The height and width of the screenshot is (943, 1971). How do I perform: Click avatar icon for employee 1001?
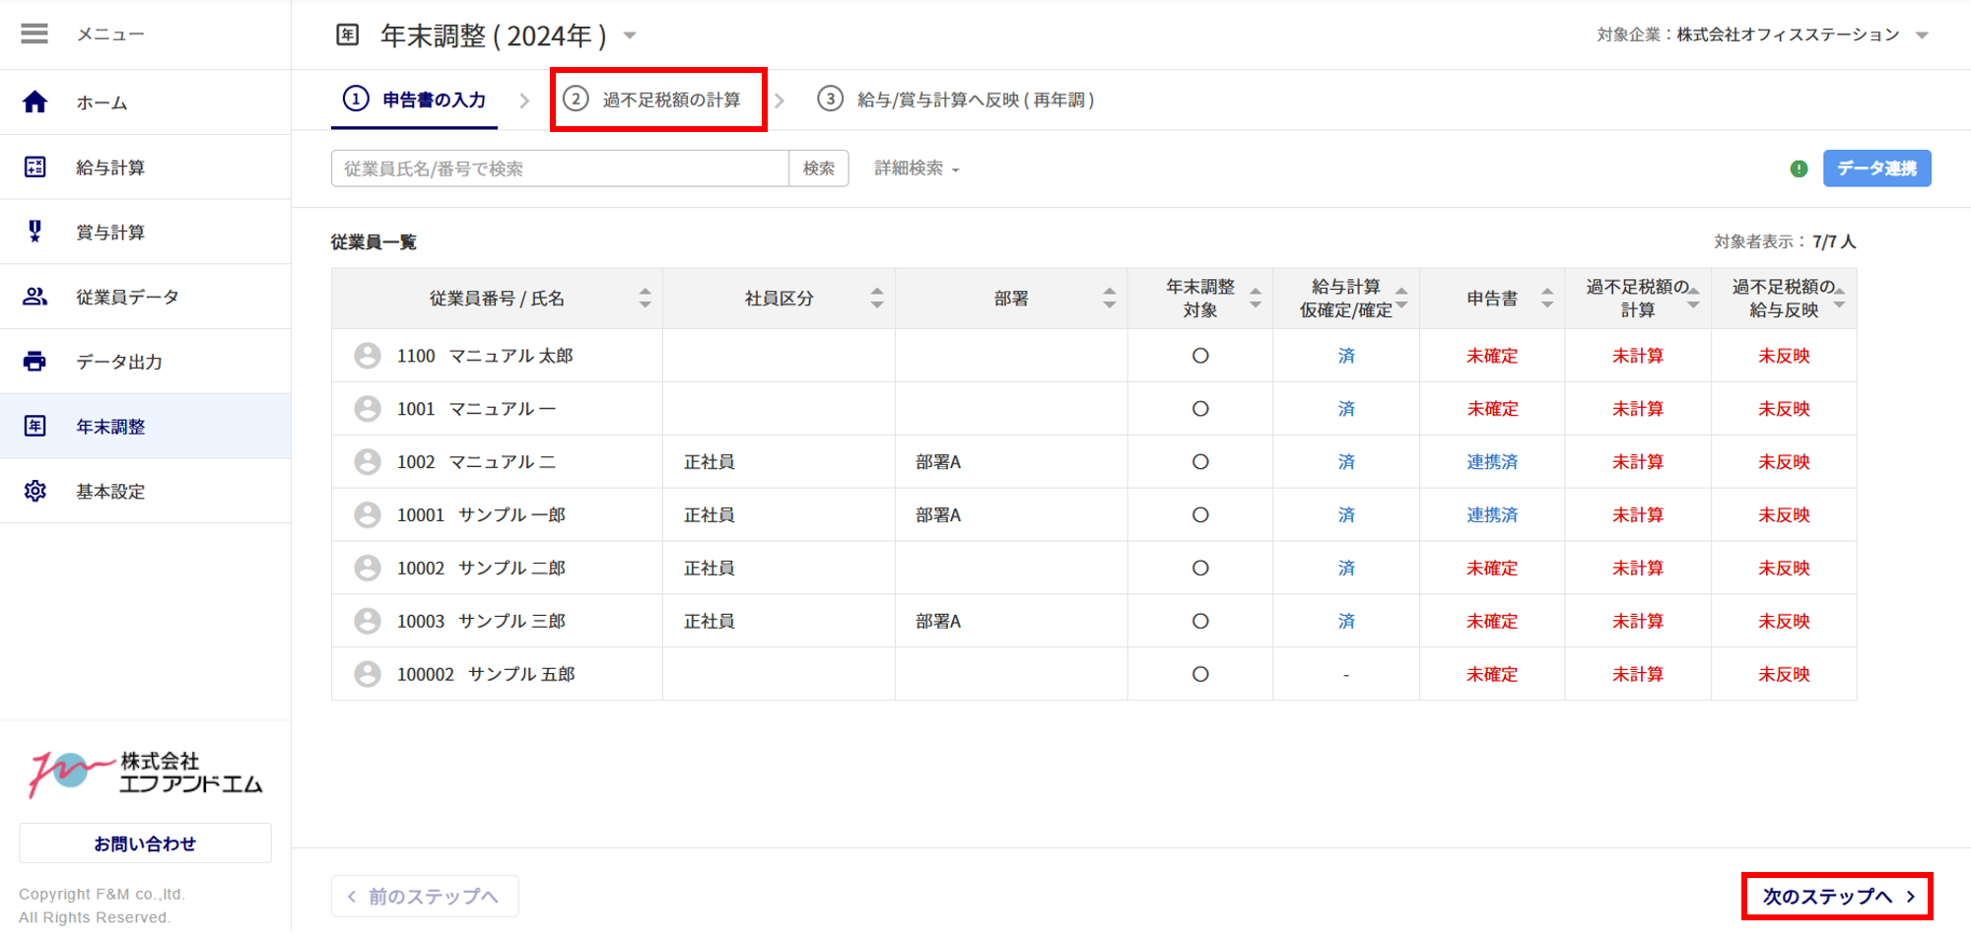click(368, 409)
